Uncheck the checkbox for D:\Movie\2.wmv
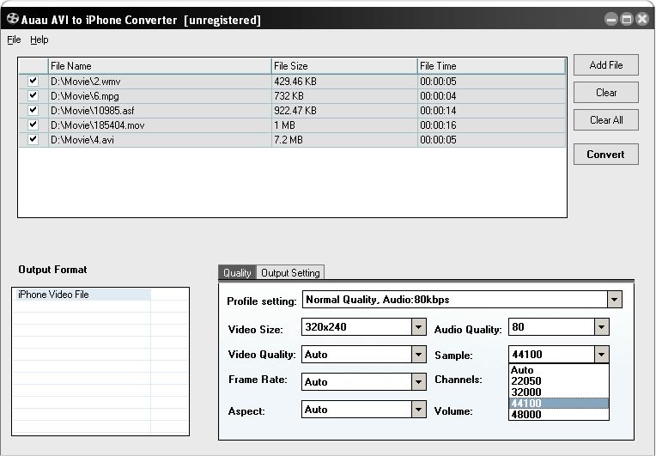The image size is (656, 456). pyautogui.click(x=33, y=81)
